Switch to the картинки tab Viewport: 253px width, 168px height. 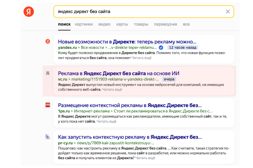pyautogui.click(x=84, y=24)
